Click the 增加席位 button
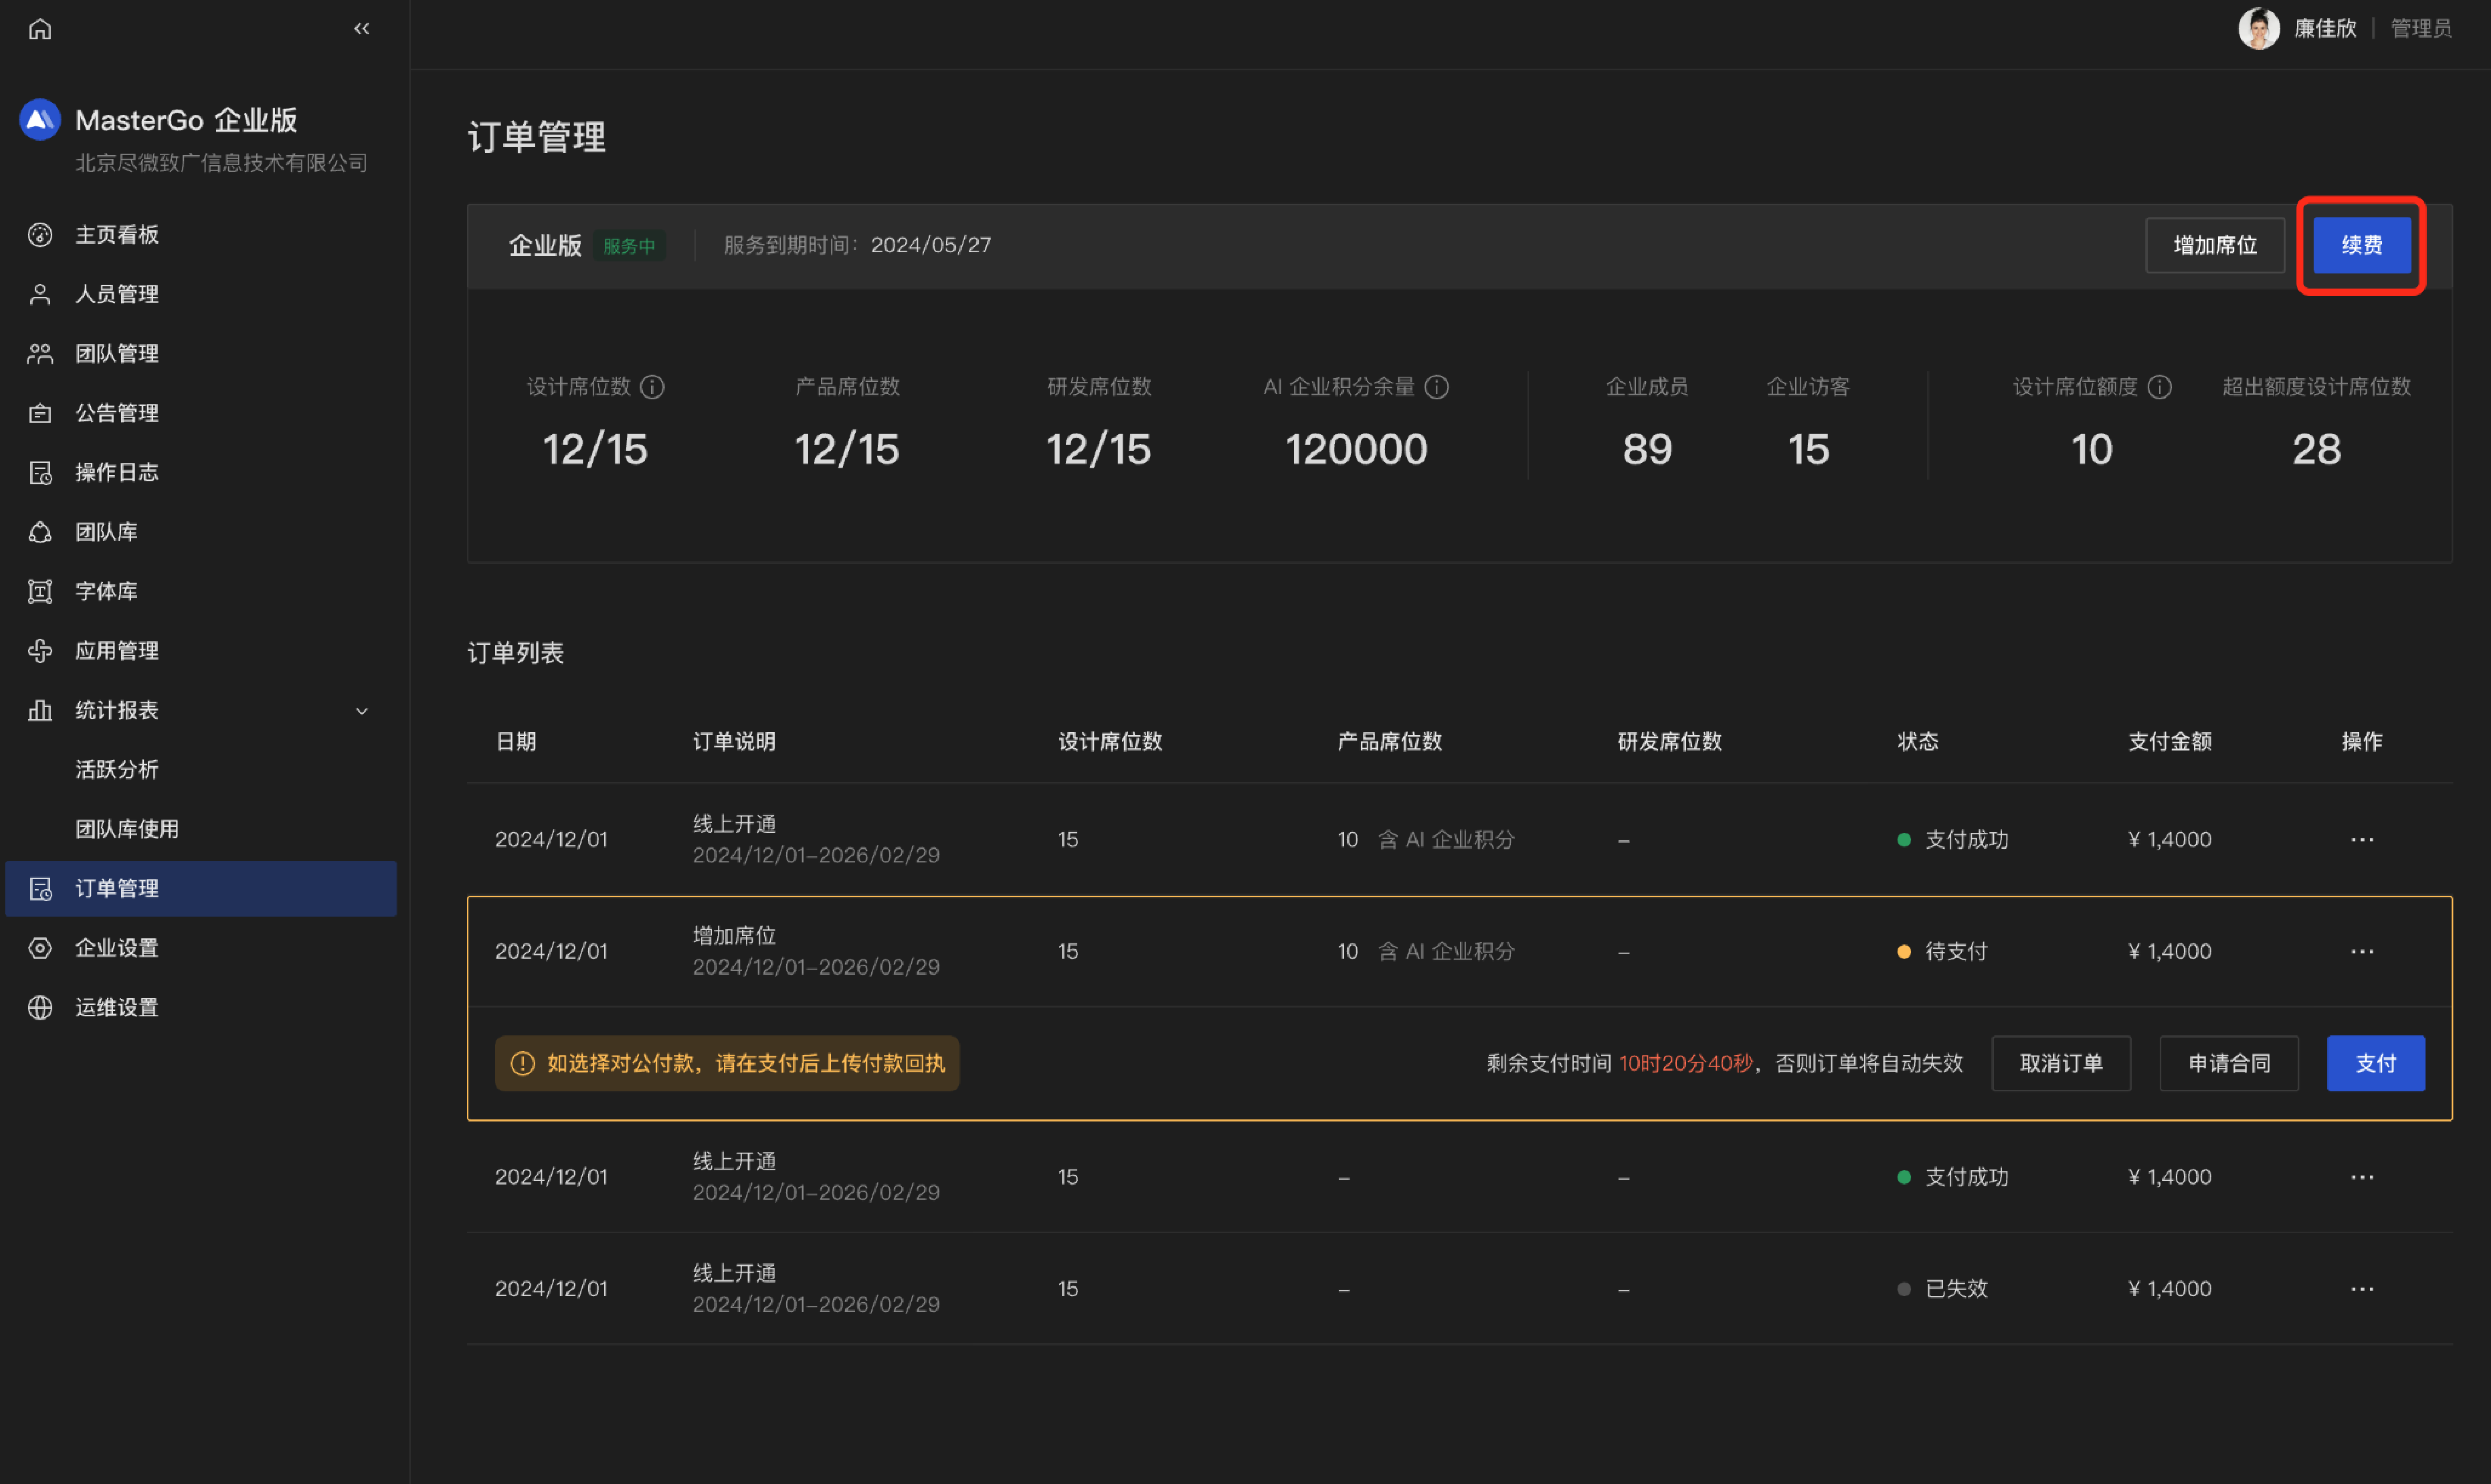2491x1484 pixels. (2214, 245)
